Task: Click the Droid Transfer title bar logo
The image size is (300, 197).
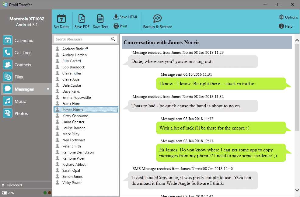Action: pyautogui.click(x=5, y=4)
